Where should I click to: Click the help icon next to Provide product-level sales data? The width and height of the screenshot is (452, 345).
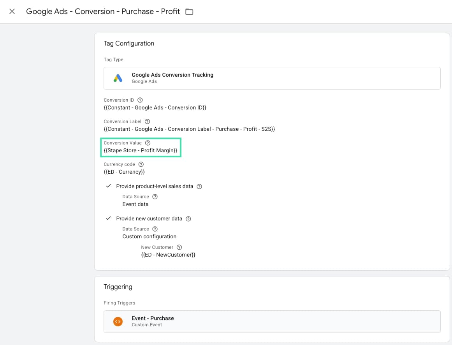(x=199, y=186)
